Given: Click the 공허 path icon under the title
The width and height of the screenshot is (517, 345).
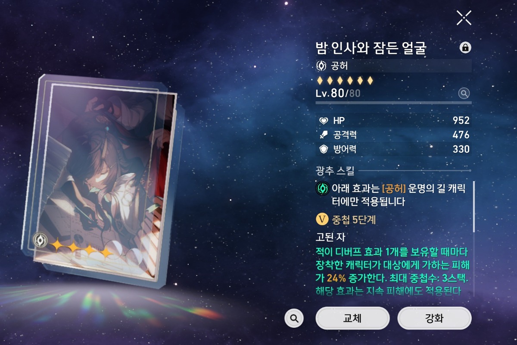Looking at the screenshot, I should (x=321, y=66).
